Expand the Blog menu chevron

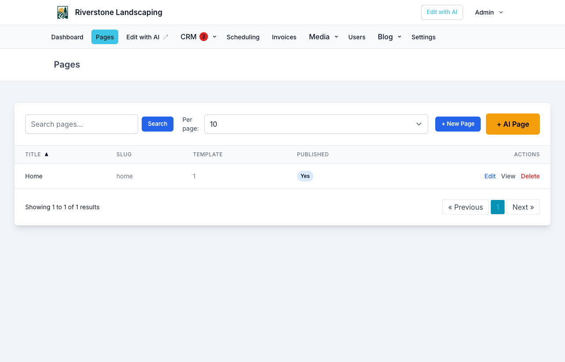coord(399,37)
